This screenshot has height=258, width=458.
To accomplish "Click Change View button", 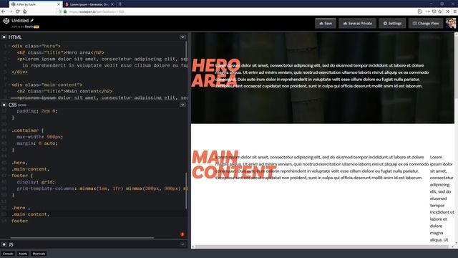I will click(426, 24).
